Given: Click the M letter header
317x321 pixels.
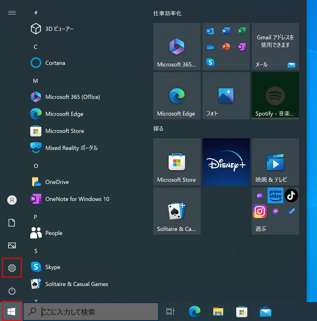Looking at the screenshot, I should (x=35, y=81).
